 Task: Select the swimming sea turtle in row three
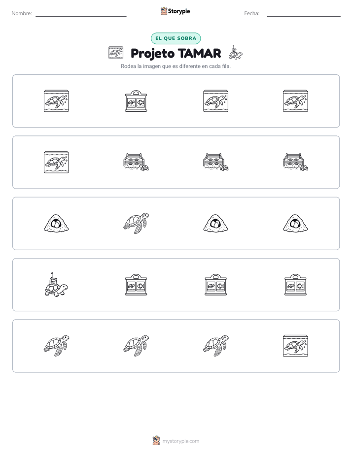coord(136,223)
